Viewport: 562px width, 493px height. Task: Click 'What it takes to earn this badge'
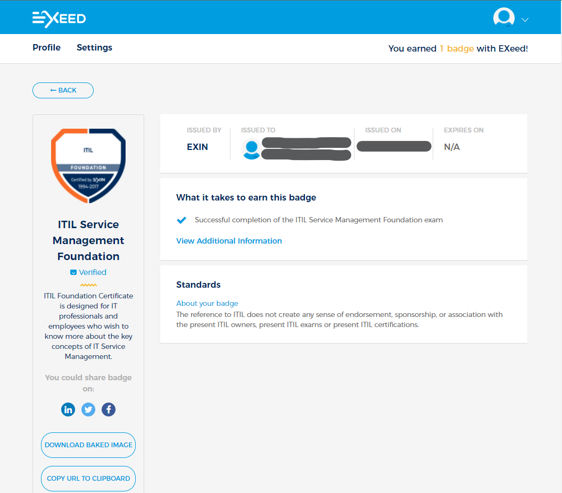point(246,197)
